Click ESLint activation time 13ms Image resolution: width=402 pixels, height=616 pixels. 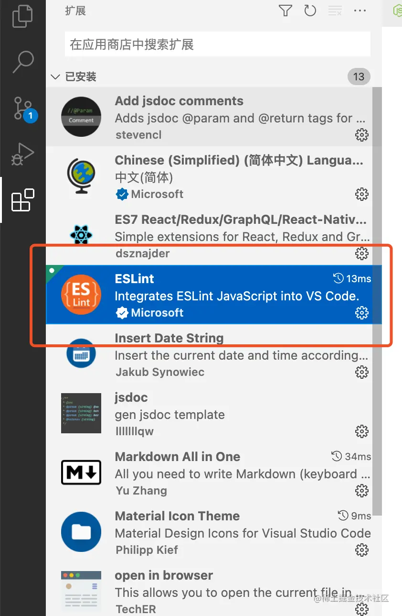352,279
